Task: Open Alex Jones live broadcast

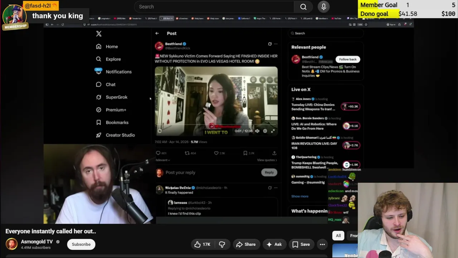Action: pyautogui.click(x=325, y=104)
